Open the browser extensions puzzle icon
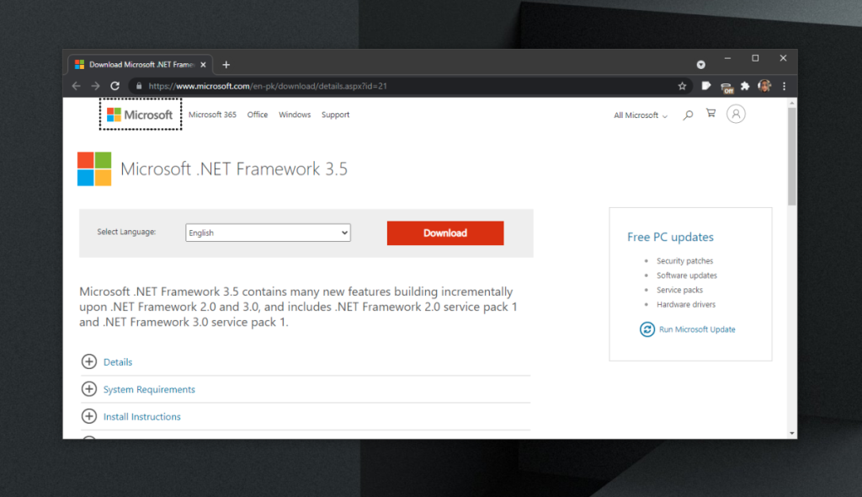 pyautogui.click(x=744, y=85)
